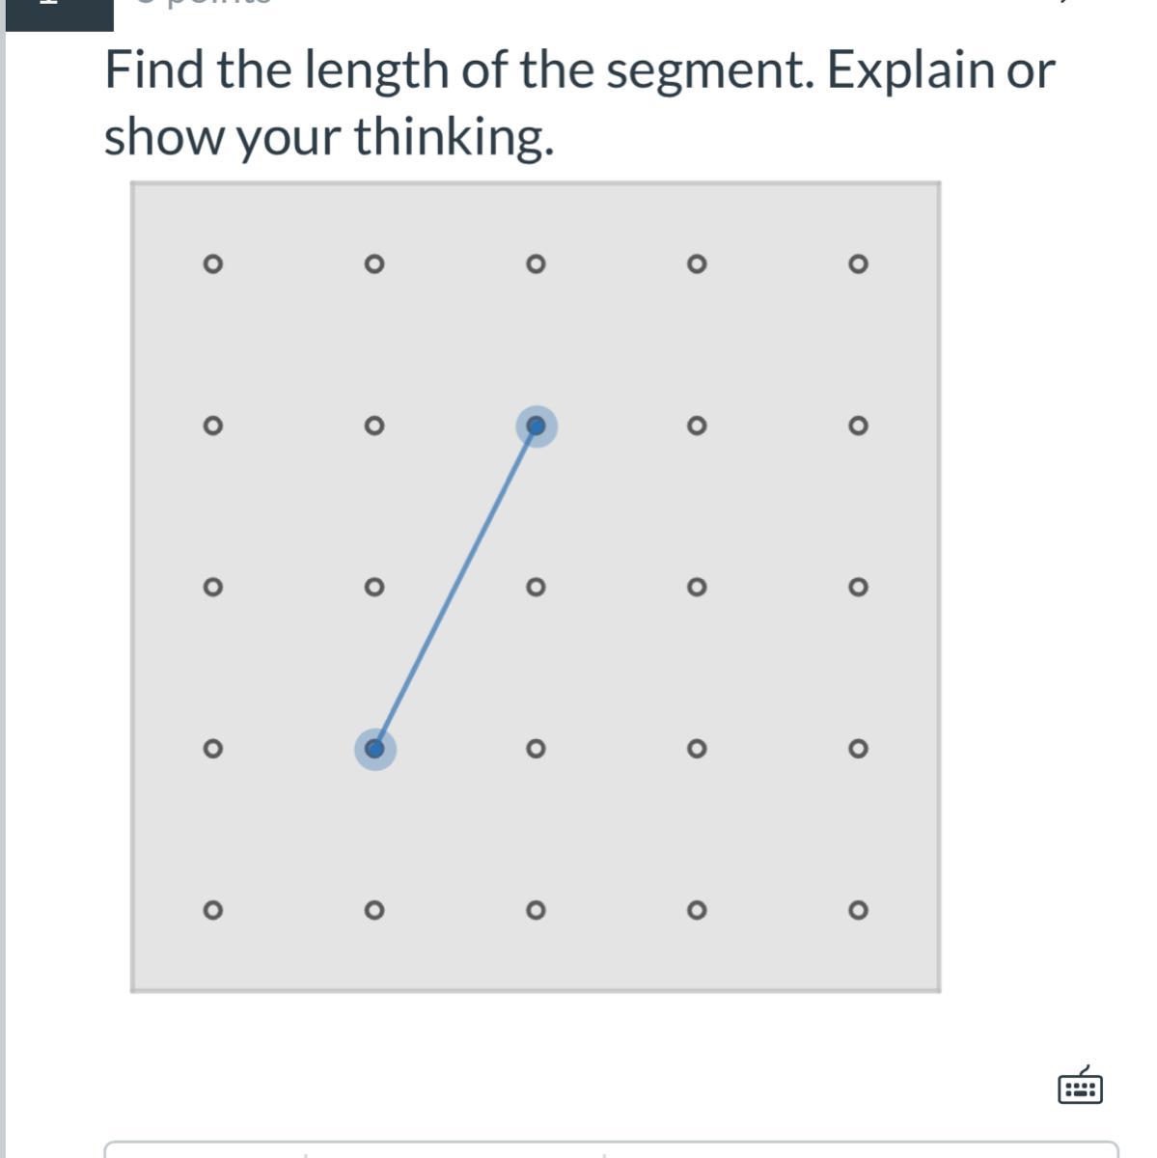1157x1158 pixels.
Task: Click the middle of the blue segment line
Action: pos(455,587)
